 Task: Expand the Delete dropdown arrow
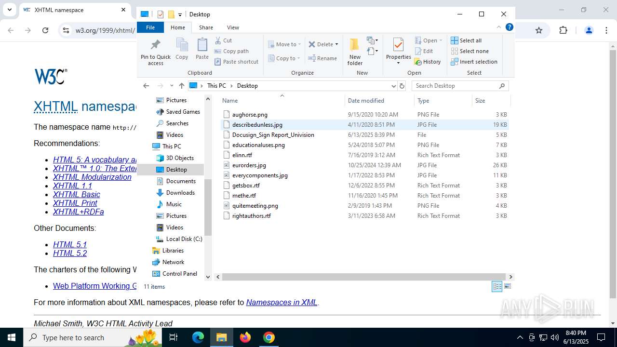(x=336, y=44)
